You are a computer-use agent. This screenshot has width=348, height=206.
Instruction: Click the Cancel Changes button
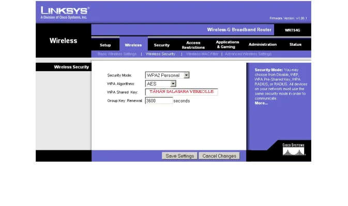coord(219,156)
